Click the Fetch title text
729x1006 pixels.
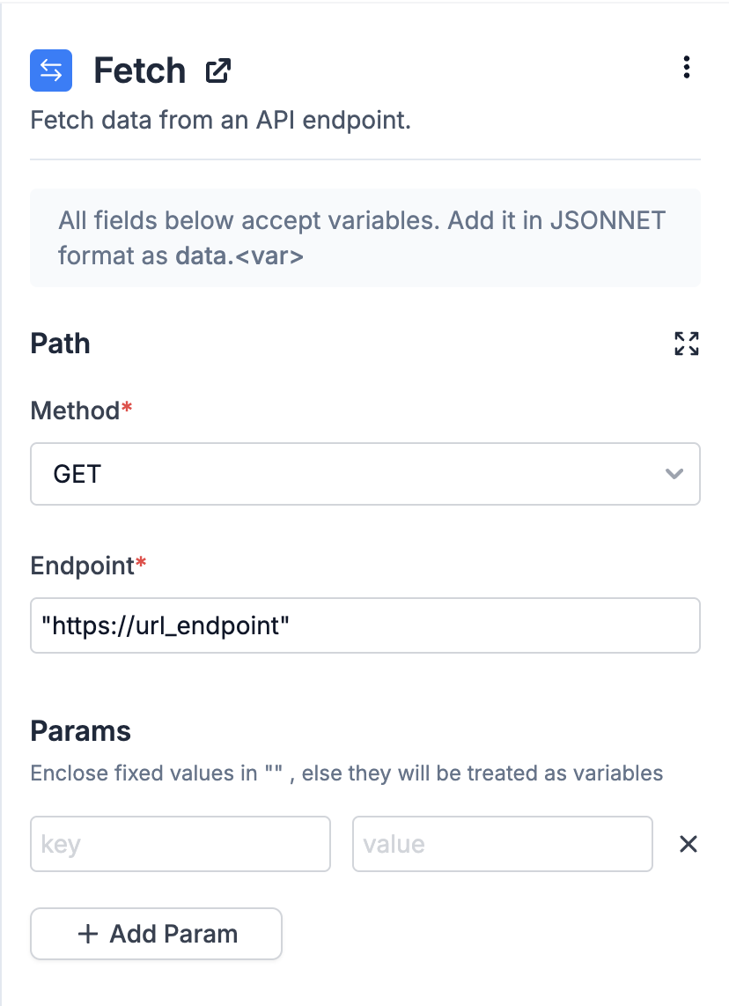pyautogui.click(x=139, y=70)
